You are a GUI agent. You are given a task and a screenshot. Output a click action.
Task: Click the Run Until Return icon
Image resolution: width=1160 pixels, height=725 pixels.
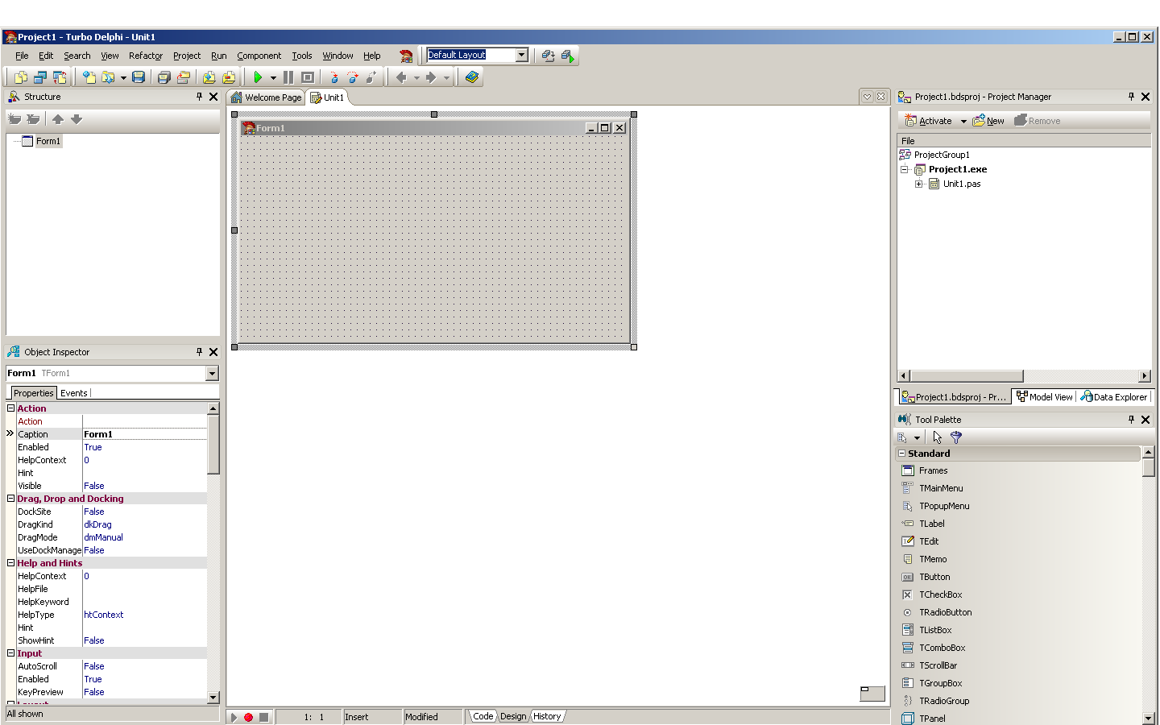(x=371, y=77)
